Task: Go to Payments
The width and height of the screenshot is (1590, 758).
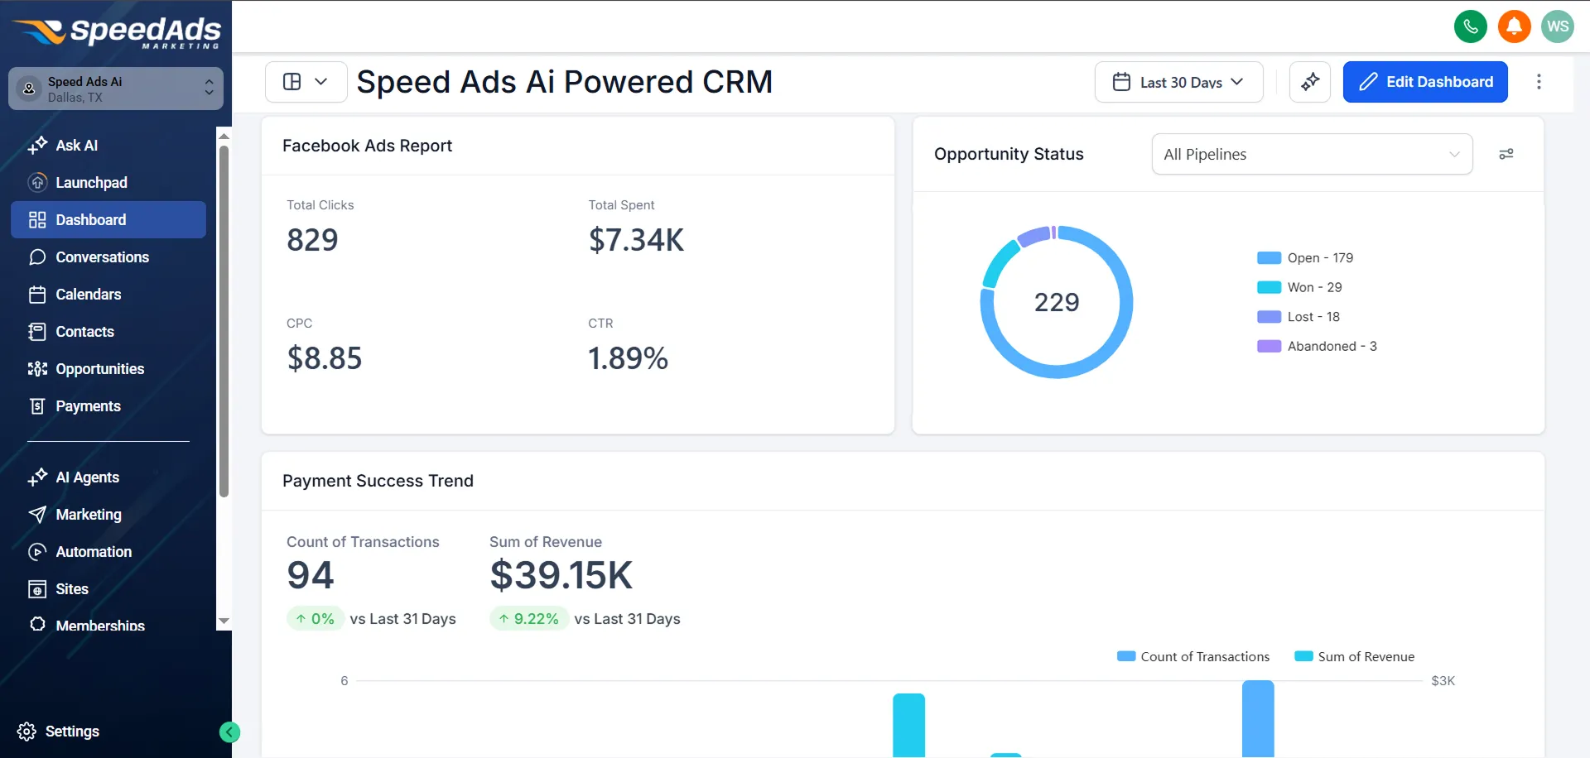Action: point(108,406)
